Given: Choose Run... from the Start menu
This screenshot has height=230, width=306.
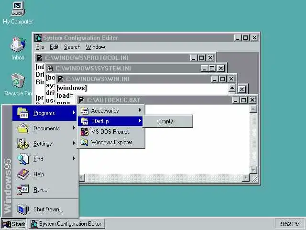Looking at the screenshot, I should coord(44,190).
